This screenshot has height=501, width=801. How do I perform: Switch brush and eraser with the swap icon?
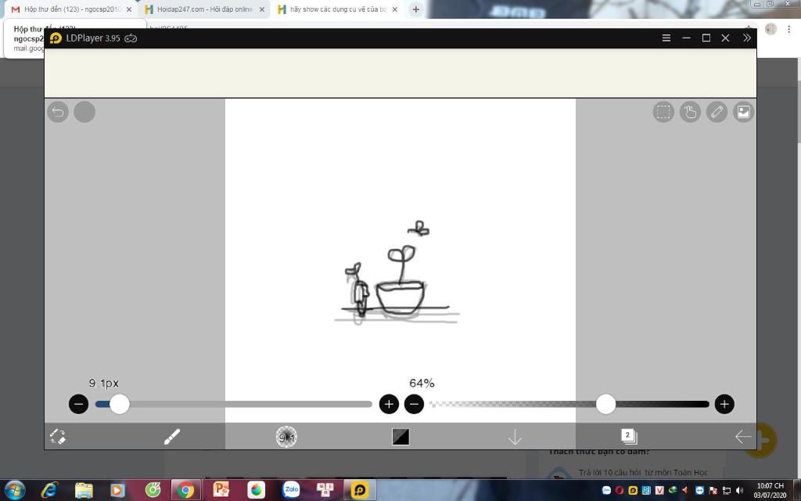[58, 437]
